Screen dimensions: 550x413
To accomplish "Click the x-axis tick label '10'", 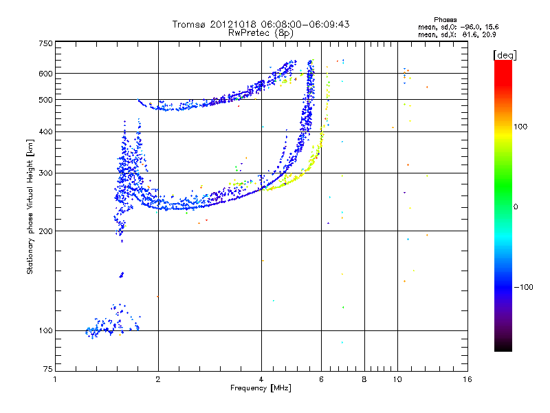I will tap(397, 379).
